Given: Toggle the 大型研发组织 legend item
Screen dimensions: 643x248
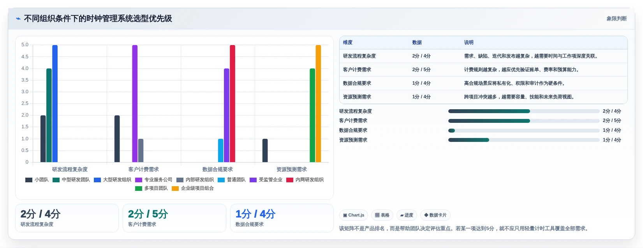Looking at the screenshot, I should pyautogui.click(x=113, y=180).
